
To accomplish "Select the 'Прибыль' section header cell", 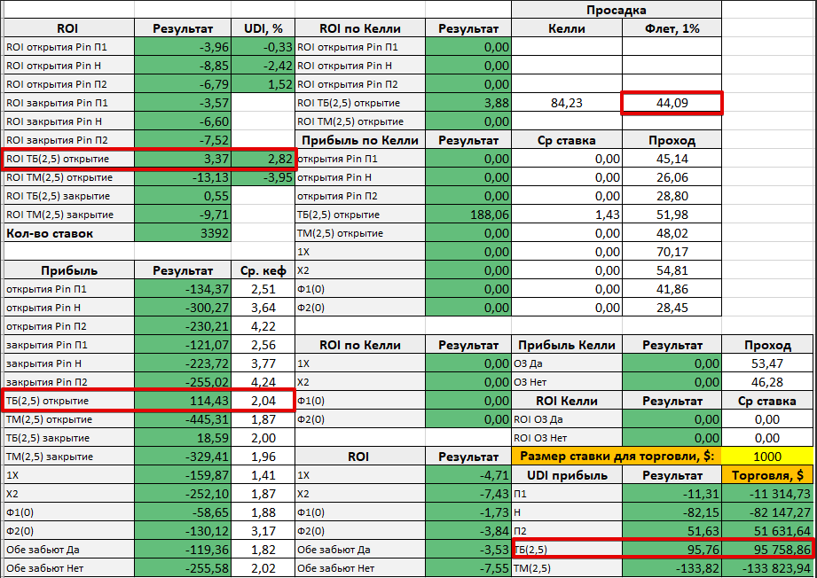I will tap(69, 270).
